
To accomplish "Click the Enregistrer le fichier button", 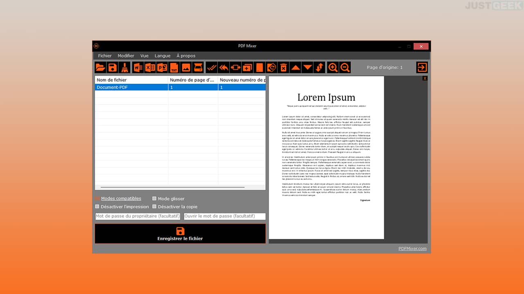I will coord(180,234).
